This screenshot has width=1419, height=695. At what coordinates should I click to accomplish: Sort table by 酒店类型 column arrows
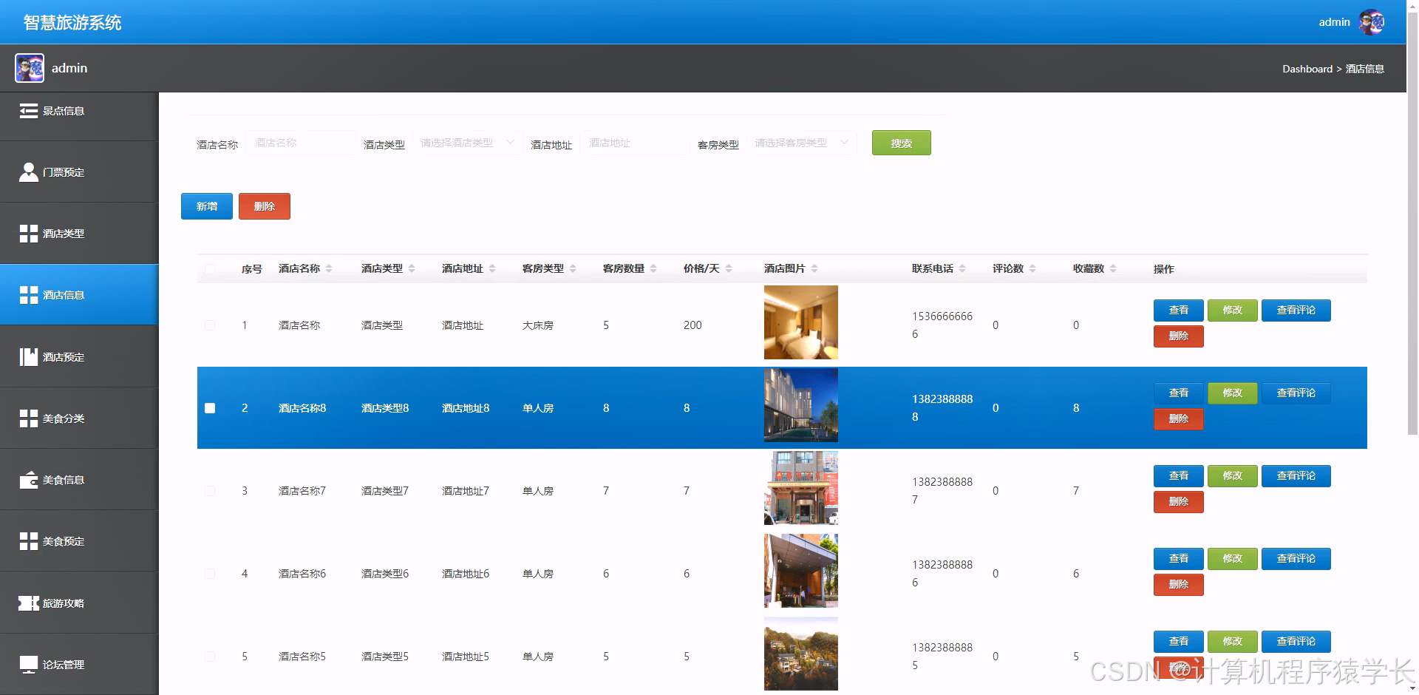[412, 268]
